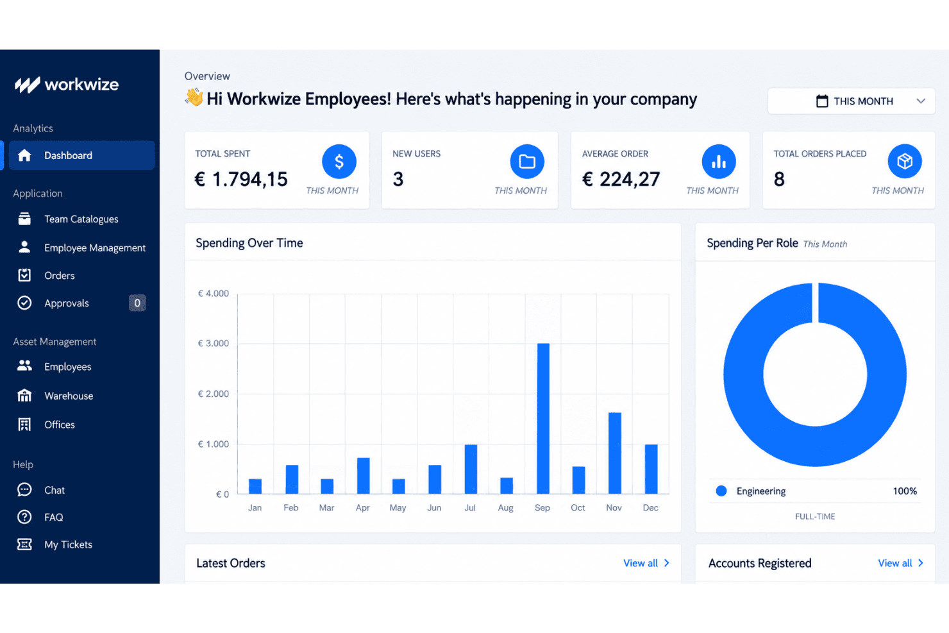The width and height of the screenshot is (949, 633).
Task: Click the Average Order value € 224,27
Action: tap(621, 179)
